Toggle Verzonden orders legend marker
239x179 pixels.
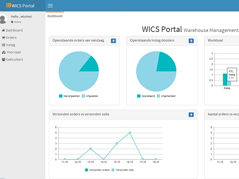tap(86, 170)
